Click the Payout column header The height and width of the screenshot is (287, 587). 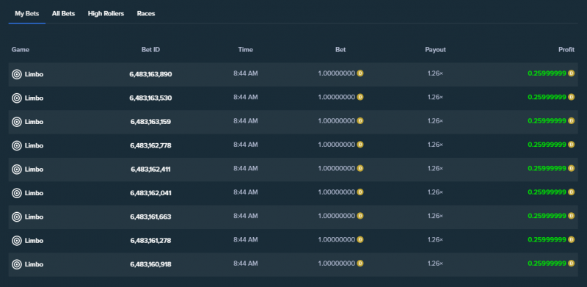point(435,49)
